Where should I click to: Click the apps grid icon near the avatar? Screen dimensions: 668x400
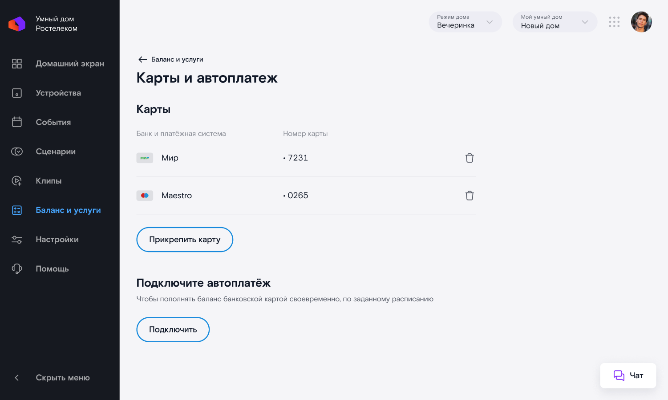click(x=614, y=22)
